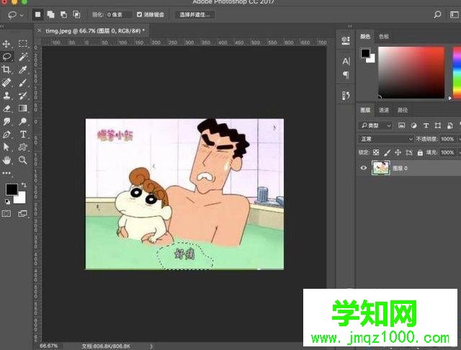The width and height of the screenshot is (461, 350).
Task: Select the Pen tool
Action: pos(6,134)
